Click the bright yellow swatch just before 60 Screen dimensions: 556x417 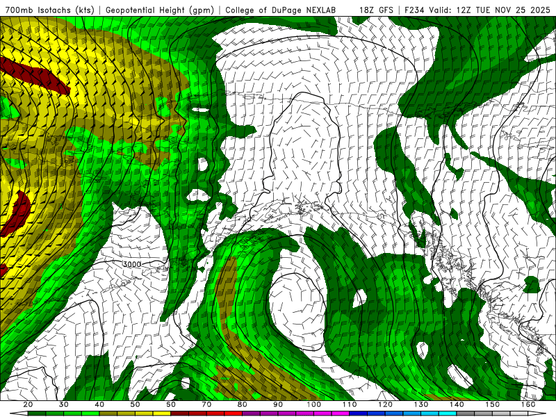(x=162, y=414)
